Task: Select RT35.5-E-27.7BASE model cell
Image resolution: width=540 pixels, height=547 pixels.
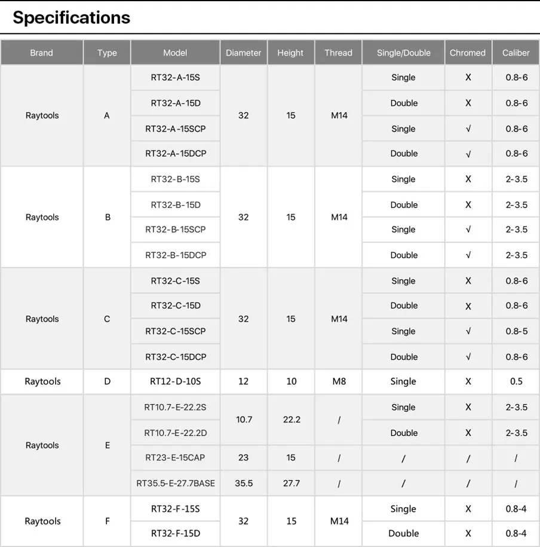Action: tap(176, 483)
